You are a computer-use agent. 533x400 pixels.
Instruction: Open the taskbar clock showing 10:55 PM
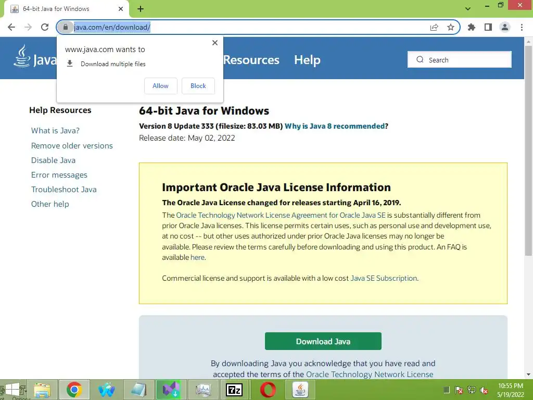pyautogui.click(x=511, y=390)
